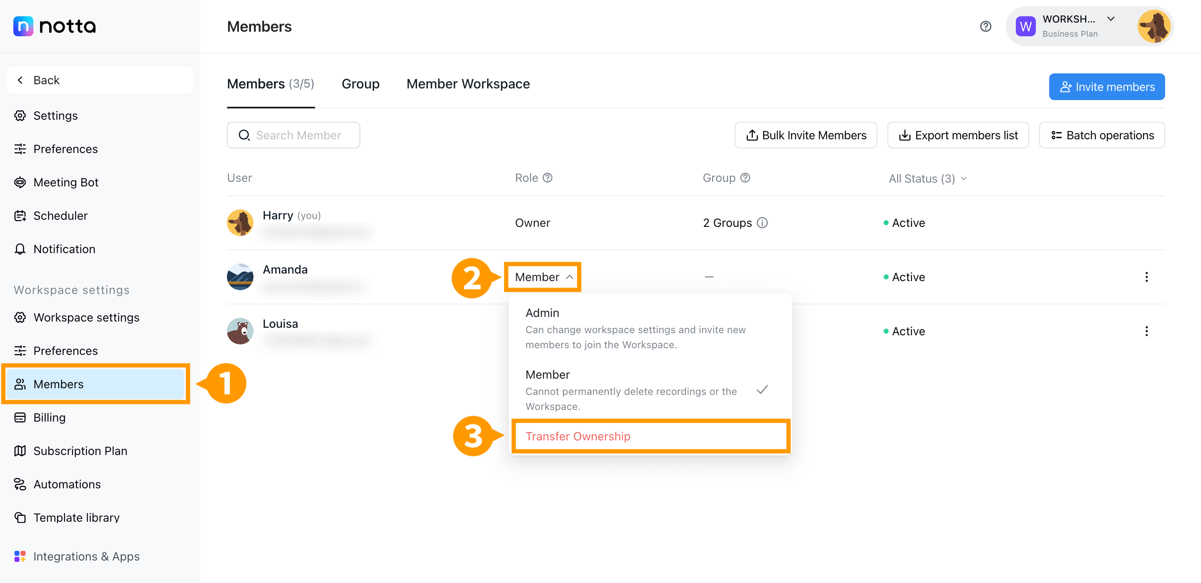The image size is (1201, 583).
Task: Click Amanda's 'Active' status
Action: pos(905,277)
